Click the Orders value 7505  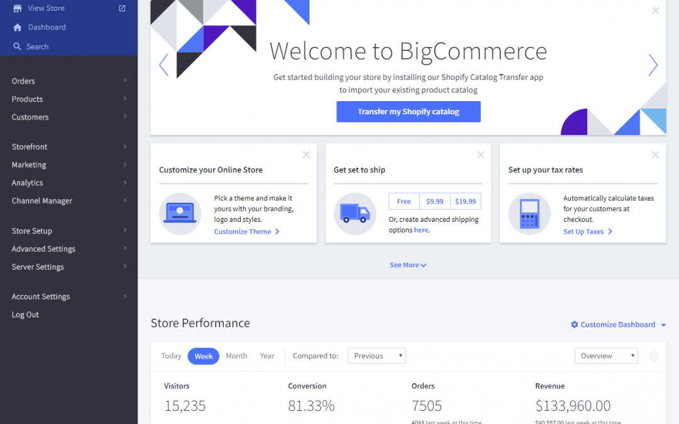click(426, 406)
